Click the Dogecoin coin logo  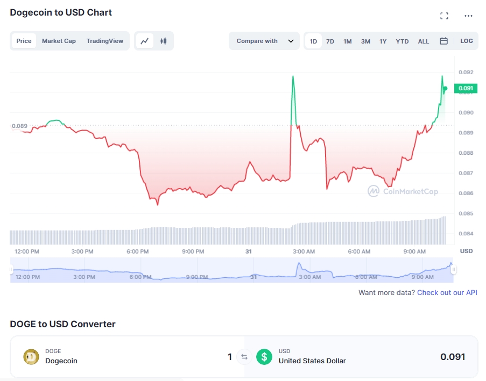pyautogui.click(x=31, y=357)
